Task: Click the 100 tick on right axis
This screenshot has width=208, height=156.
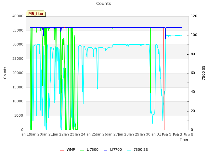Action: coord(194,35)
